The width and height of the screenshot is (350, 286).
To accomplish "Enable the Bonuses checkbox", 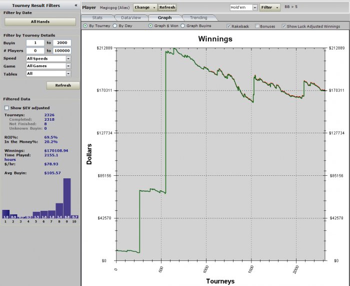I will pos(257,26).
